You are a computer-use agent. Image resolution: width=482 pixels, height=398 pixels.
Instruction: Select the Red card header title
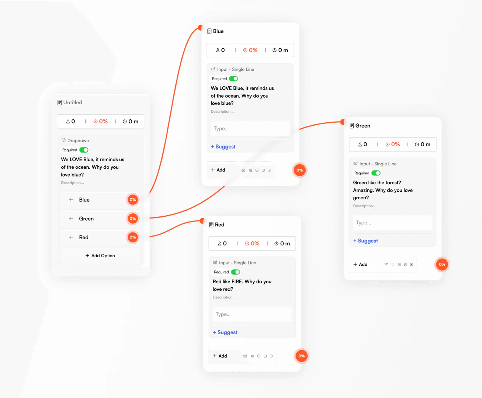[x=220, y=224]
